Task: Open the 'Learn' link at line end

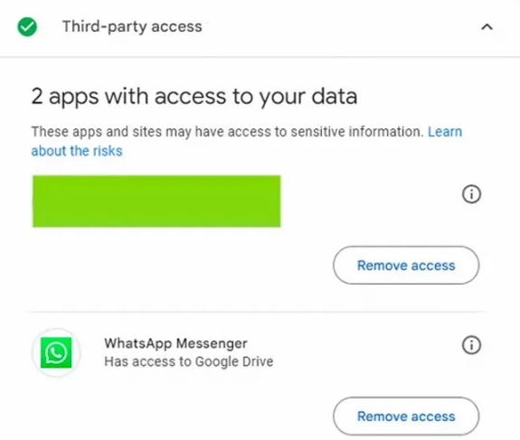Action: click(445, 132)
